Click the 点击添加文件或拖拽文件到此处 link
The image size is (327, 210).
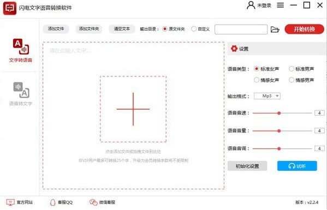click(133, 152)
